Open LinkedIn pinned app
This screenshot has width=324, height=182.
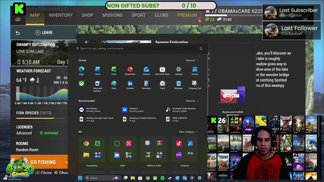130,85
